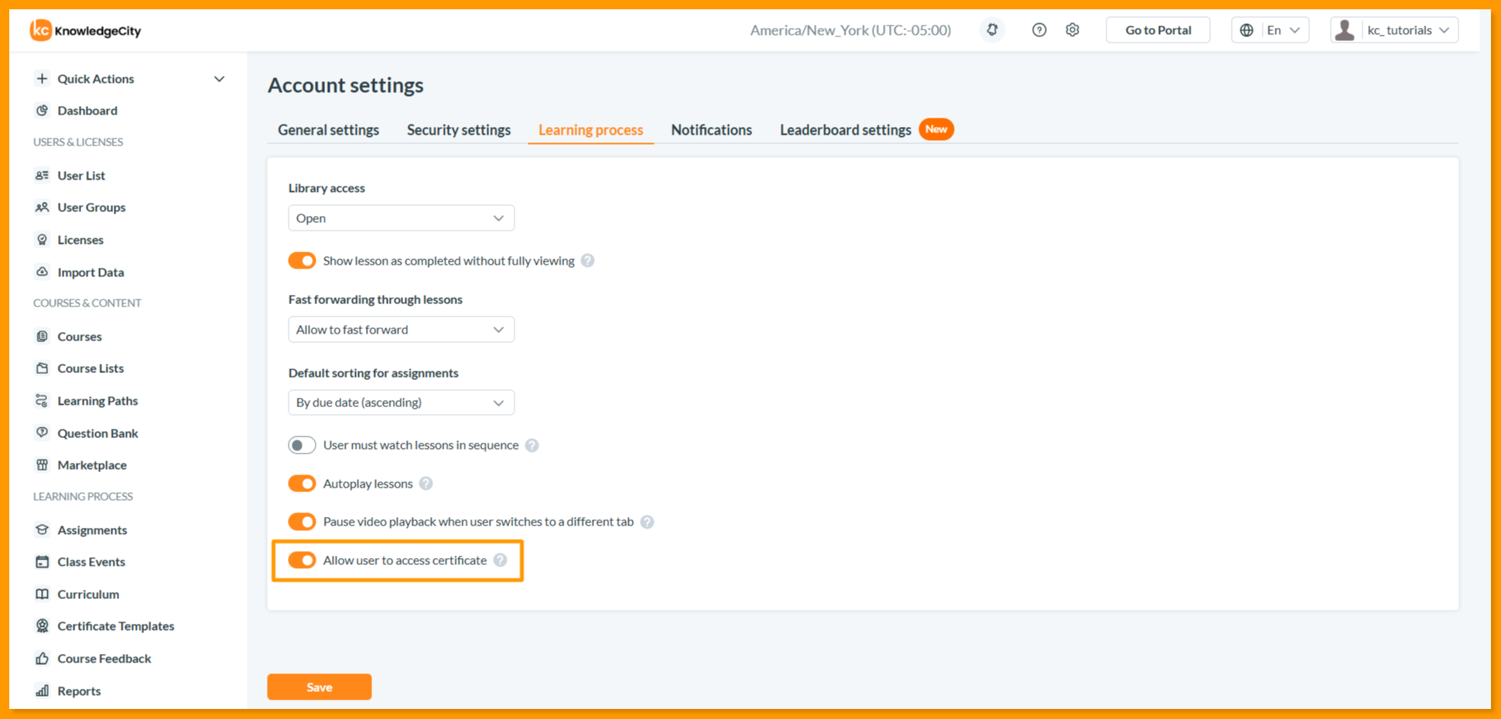The width and height of the screenshot is (1501, 719).
Task: Toggle Pause video playback when switching tabs
Action: click(x=302, y=522)
